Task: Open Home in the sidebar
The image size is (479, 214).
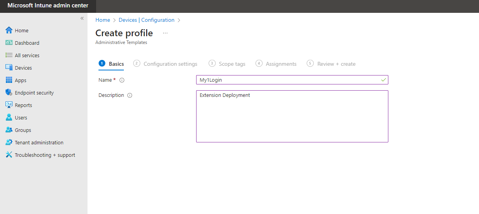Action: (21, 30)
